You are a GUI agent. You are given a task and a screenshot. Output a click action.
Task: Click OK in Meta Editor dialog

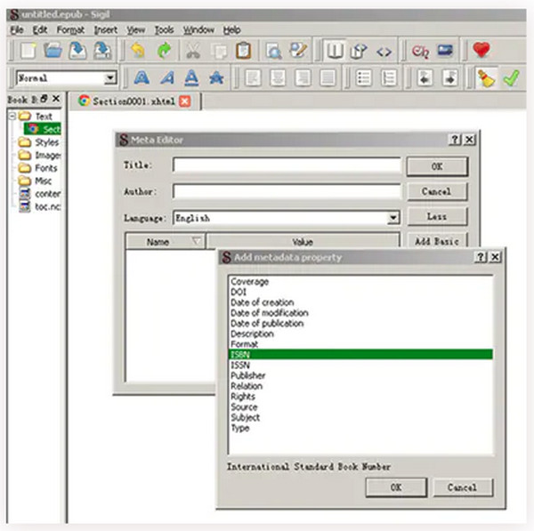point(437,166)
